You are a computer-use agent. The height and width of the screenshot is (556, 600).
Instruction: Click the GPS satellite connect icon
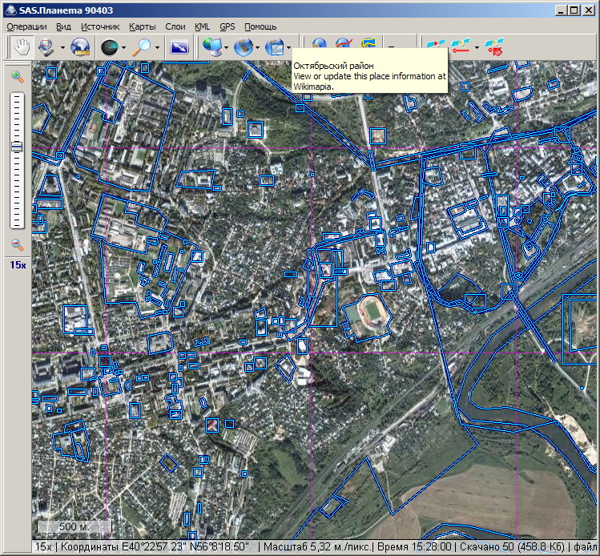(437, 47)
